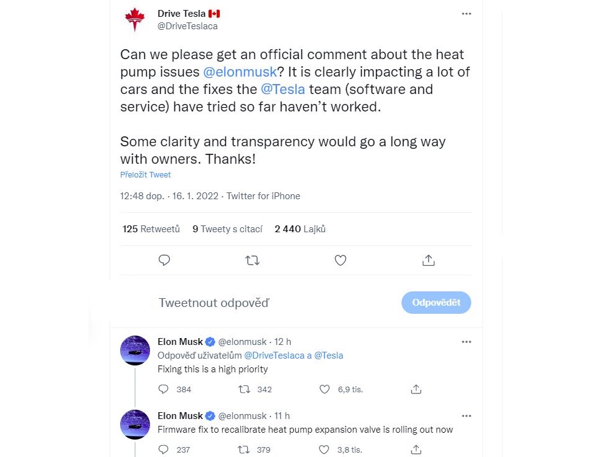Like the 'Fixing this is a high priority' reply
The width and height of the screenshot is (597, 457).
[x=324, y=389]
